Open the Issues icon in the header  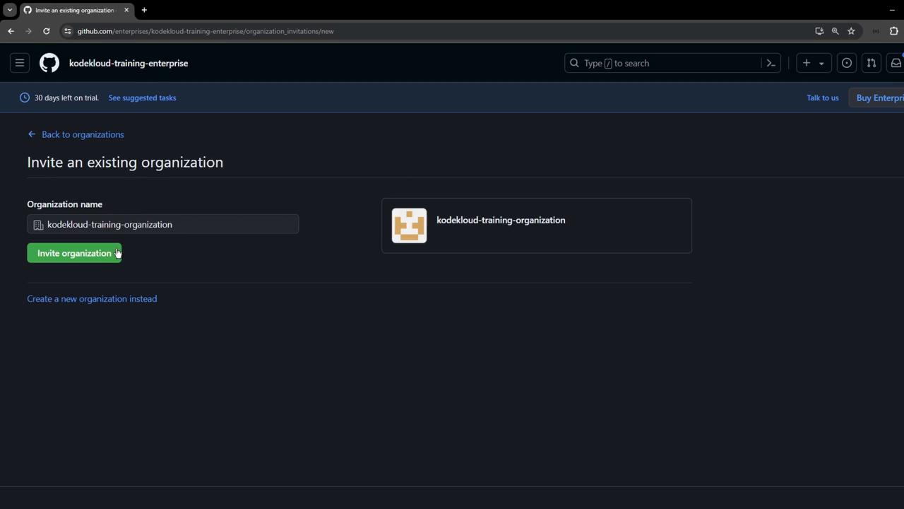coord(847,63)
